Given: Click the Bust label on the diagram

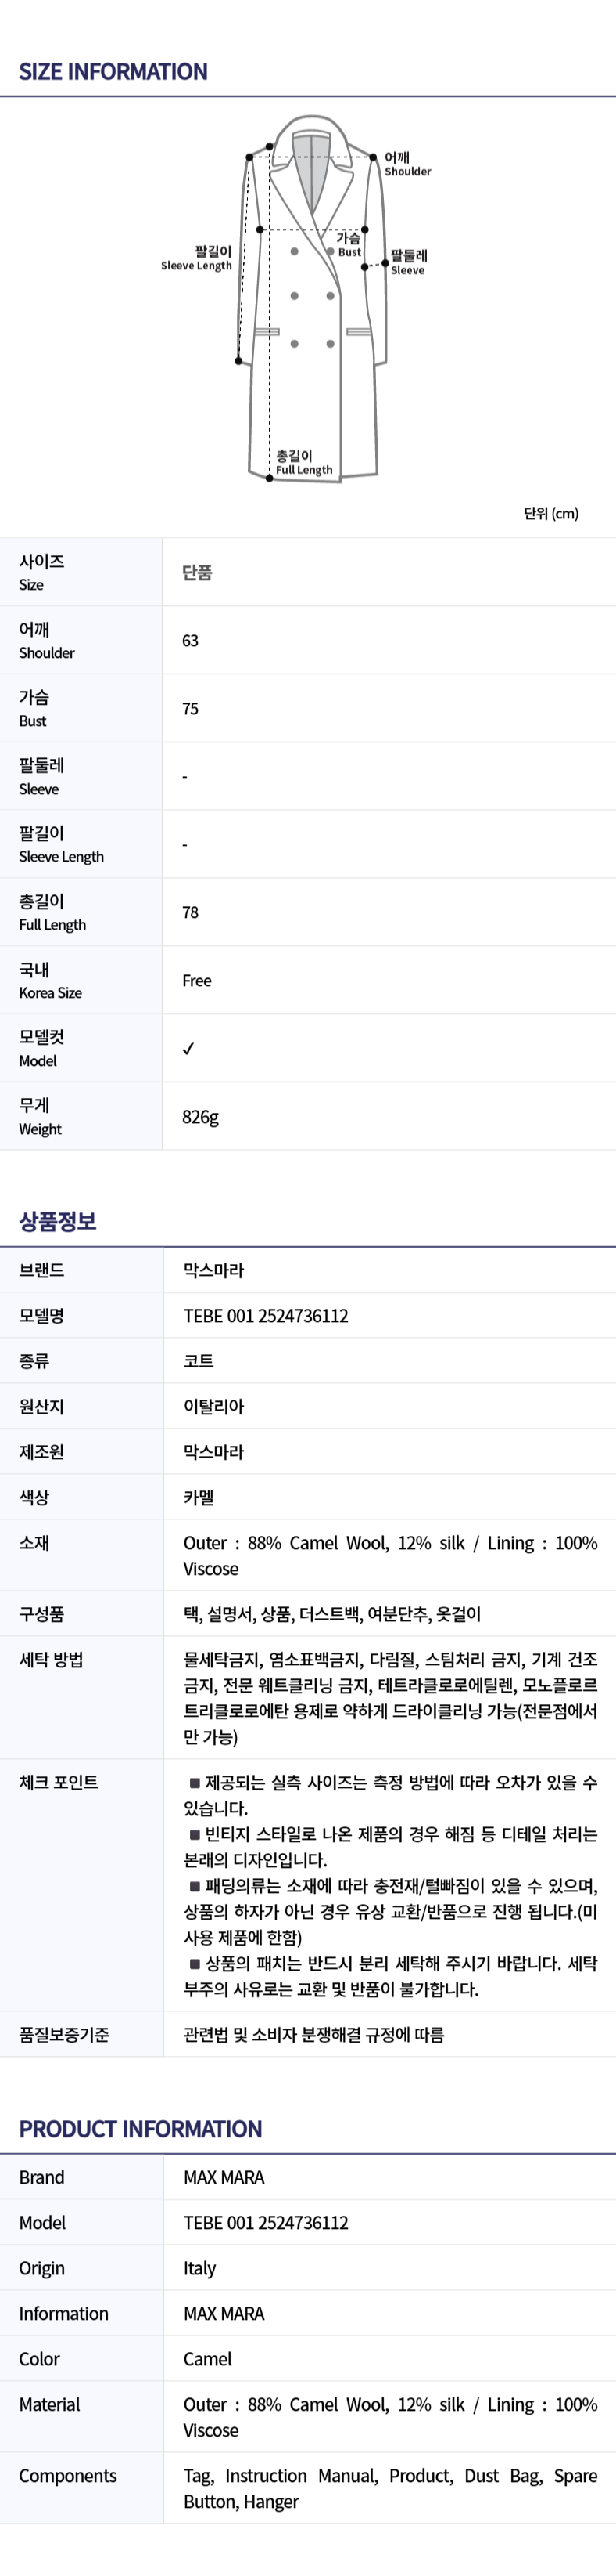Looking at the screenshot, I should point(349,245).
